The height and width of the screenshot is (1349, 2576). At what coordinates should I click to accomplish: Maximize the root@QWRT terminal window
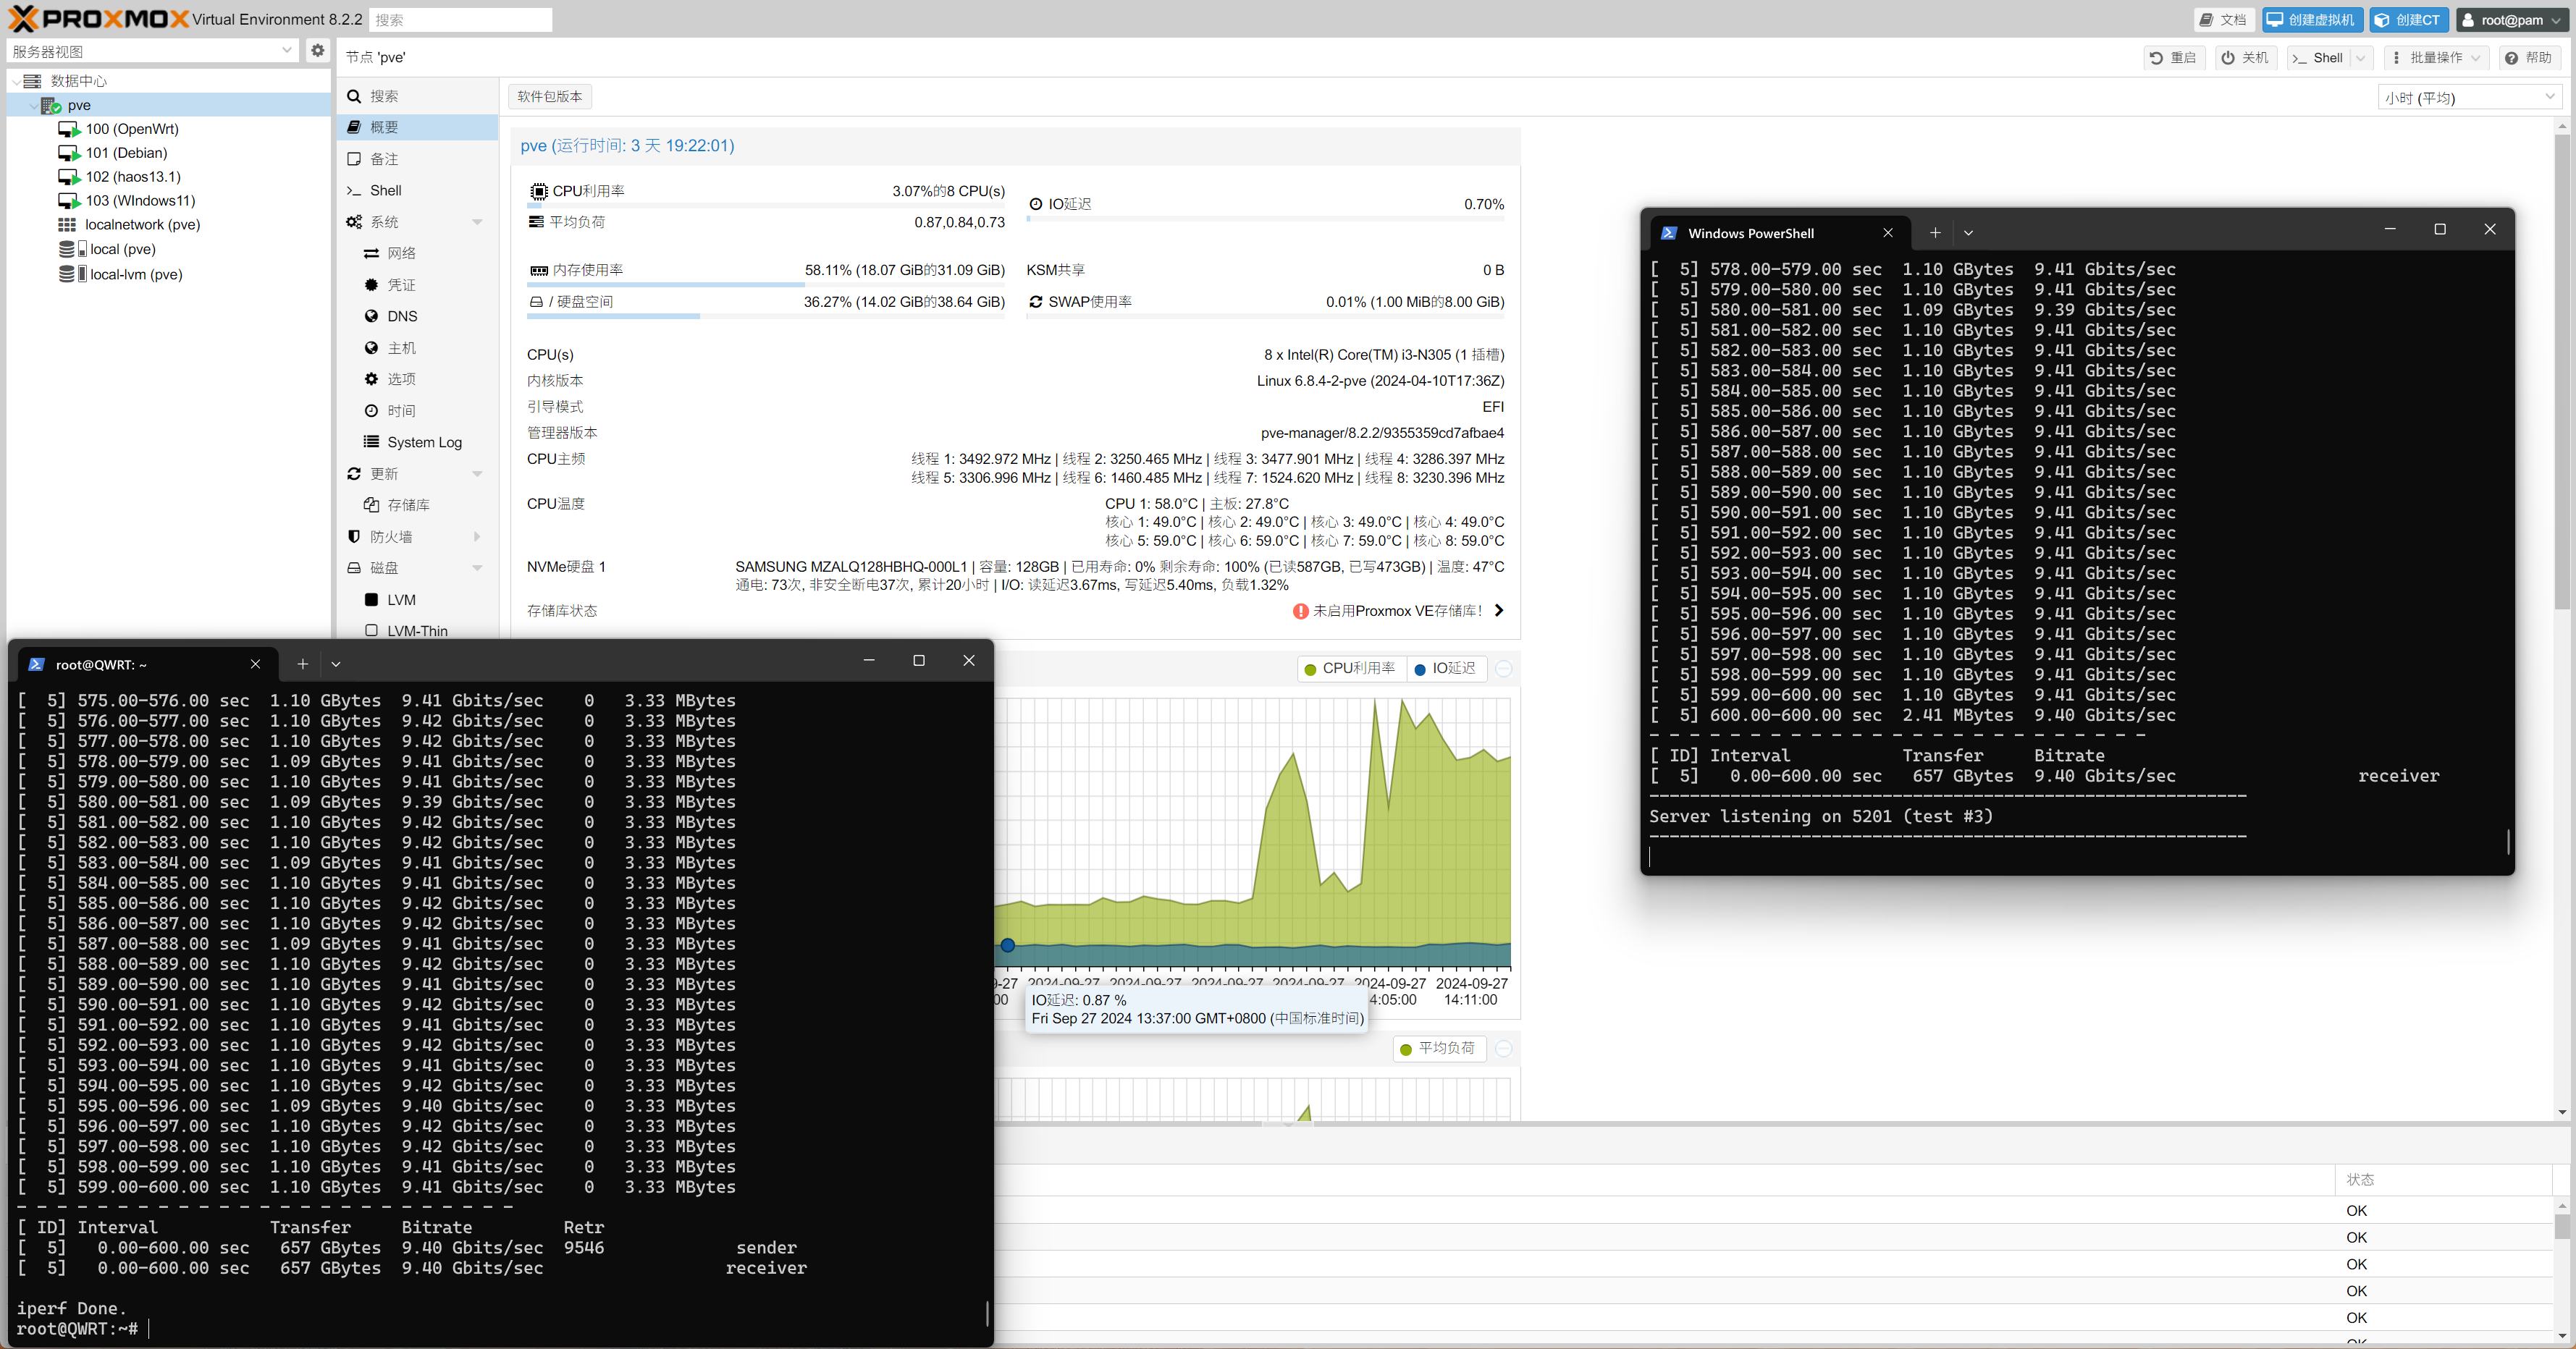coord(919,661)
